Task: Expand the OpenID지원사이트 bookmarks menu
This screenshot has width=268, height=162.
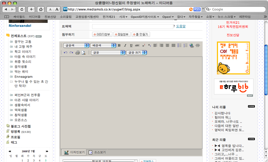Action: 145,17
